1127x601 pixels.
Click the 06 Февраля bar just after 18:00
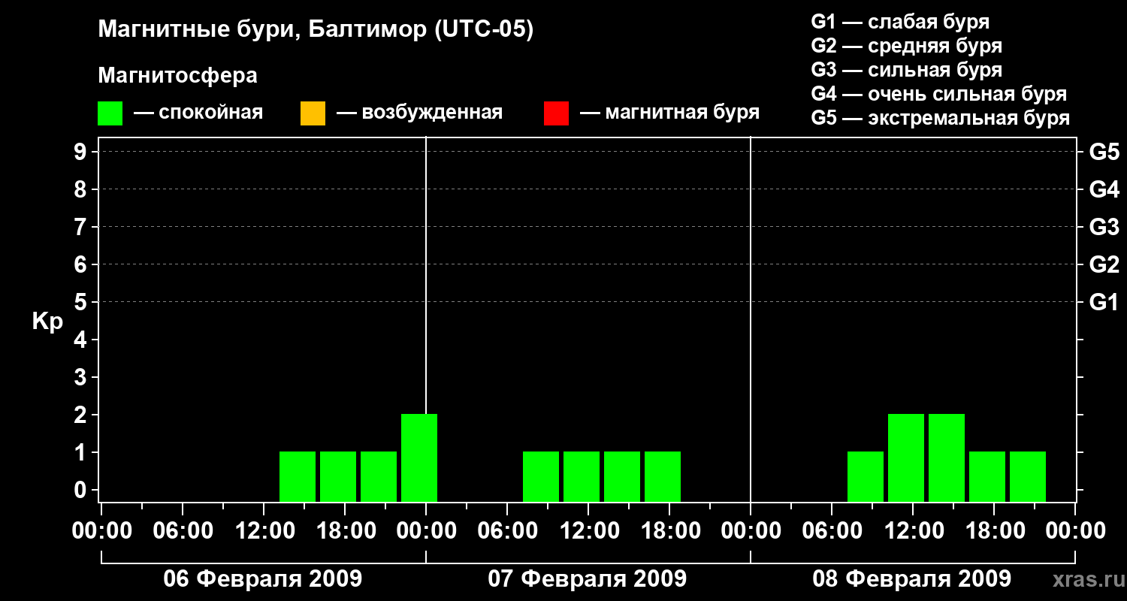point(379,476)
